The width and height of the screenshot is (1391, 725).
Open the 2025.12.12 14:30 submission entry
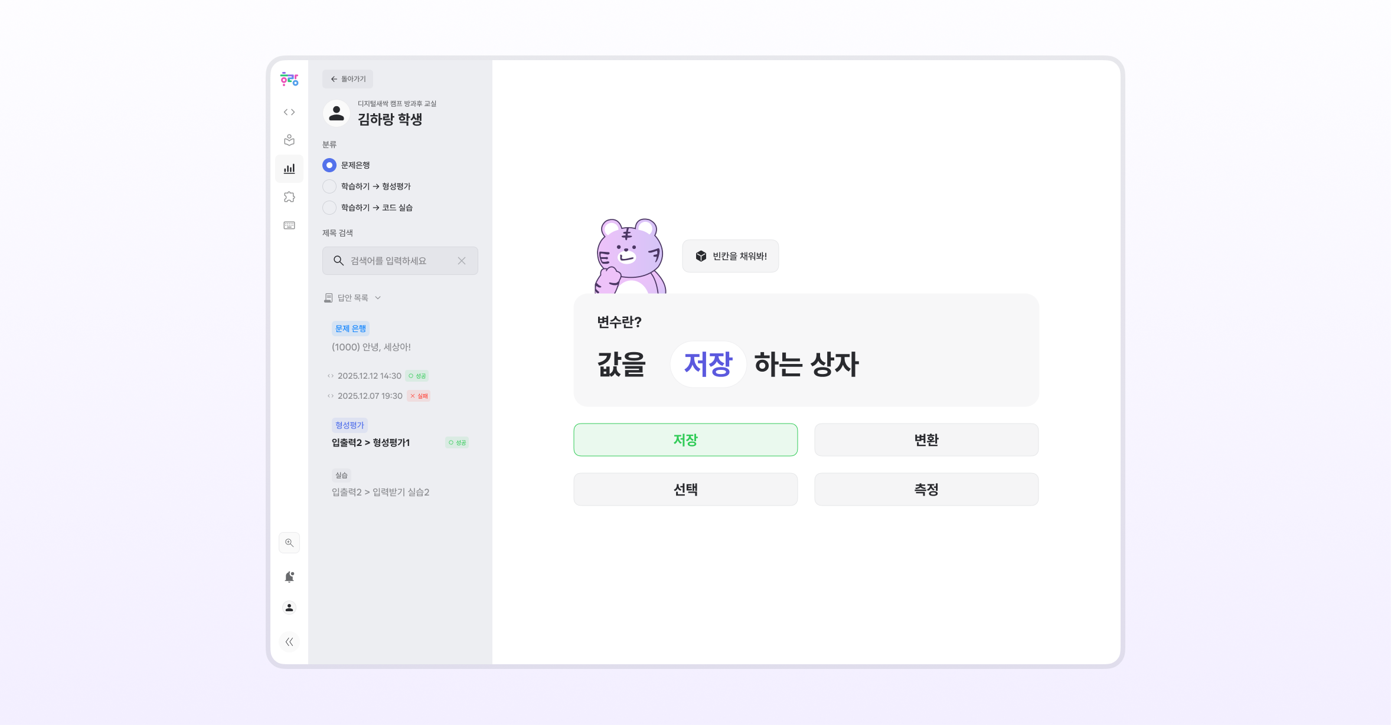click(x=378, y=376)
